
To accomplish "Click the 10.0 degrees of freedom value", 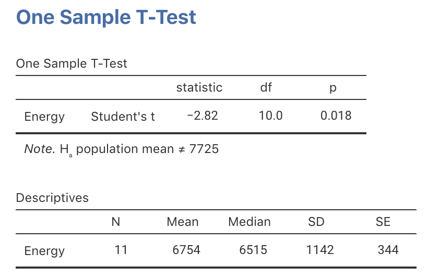I will pyautogui.click(x=270, y=116).
